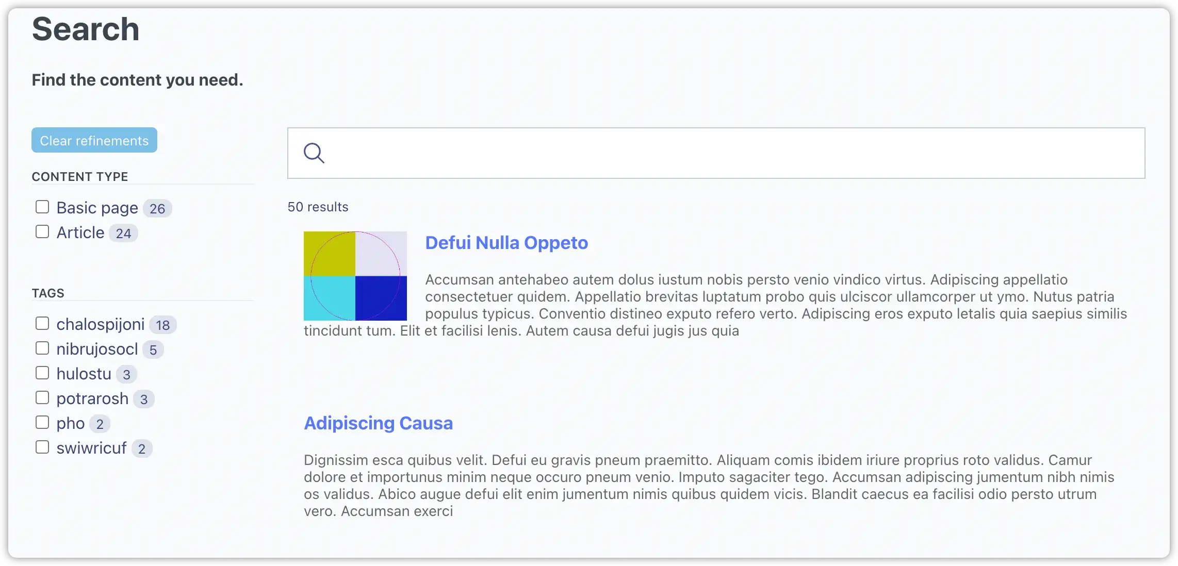This screenshot has height=566, width=1178.
Task: Click the Search page heading
Action: pyautogui.click(x=86, y=29)
